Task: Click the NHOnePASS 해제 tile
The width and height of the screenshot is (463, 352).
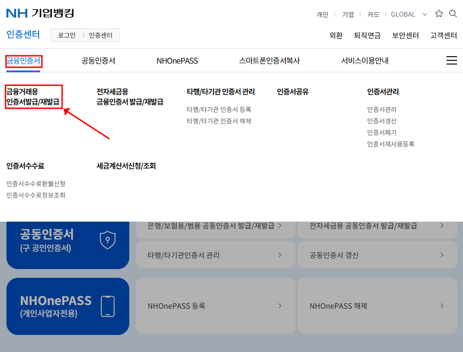Action: coord(378,305)
